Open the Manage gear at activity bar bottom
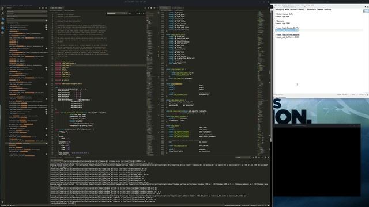 click(2, 202)
